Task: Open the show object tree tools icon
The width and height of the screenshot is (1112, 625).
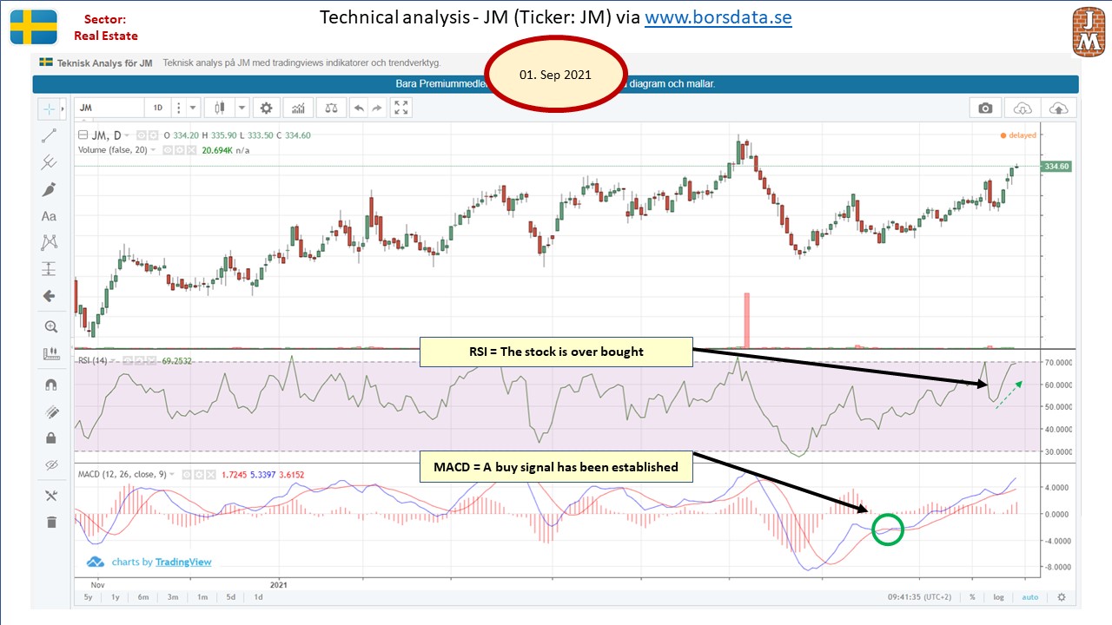Action: tap(50, 495)
